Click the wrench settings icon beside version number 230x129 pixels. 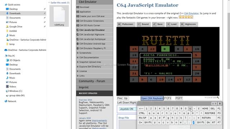coord(218,97)
